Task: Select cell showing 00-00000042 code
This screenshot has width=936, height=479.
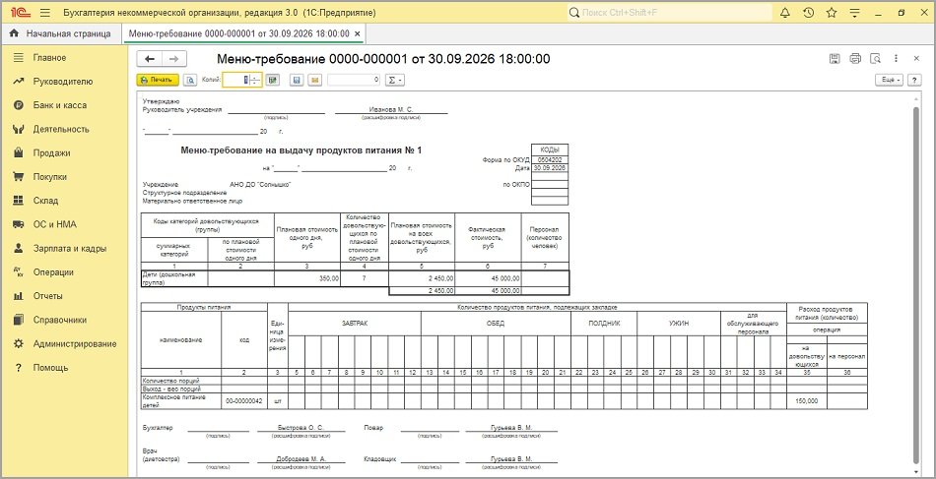Action: [244, 401]
